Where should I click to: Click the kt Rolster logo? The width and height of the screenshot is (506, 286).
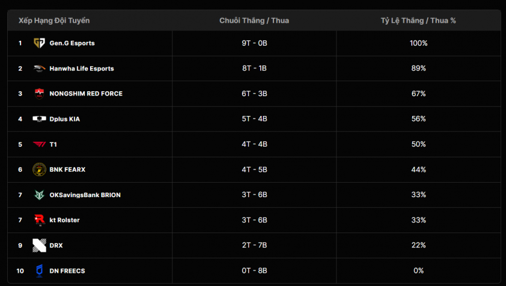tap(40, 220)
